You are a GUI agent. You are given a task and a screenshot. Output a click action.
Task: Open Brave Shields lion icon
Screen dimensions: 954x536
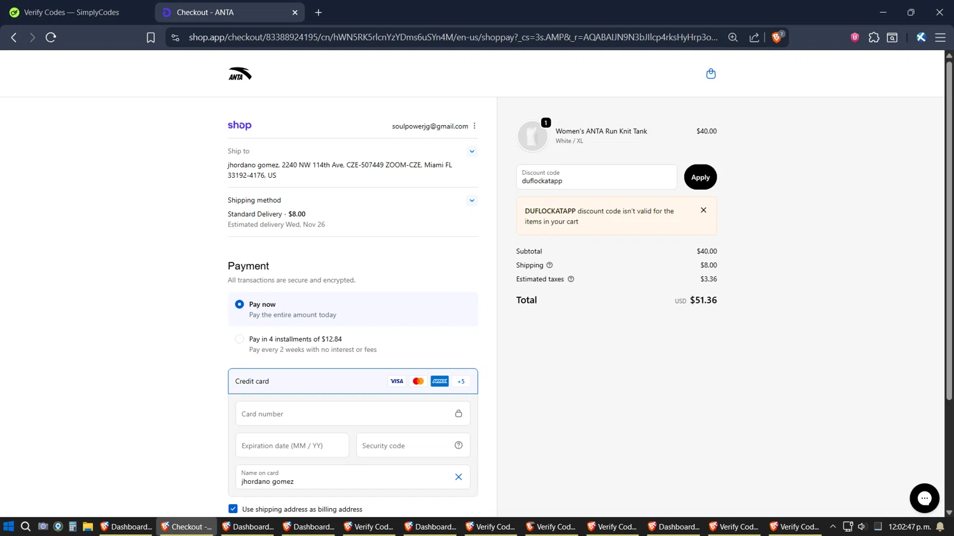point(777,37)
